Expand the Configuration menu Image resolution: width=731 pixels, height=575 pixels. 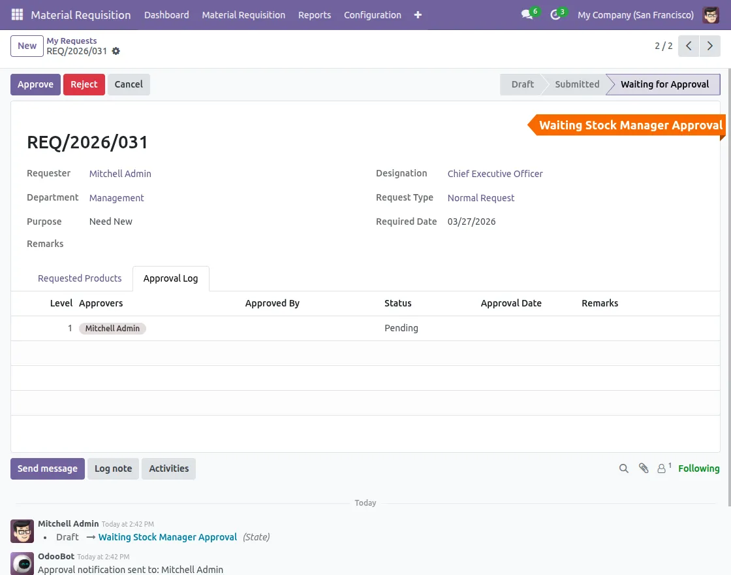[372, 14]
